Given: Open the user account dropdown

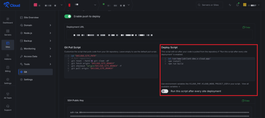Looking at the screenshot, I should (x=252, y=5).
